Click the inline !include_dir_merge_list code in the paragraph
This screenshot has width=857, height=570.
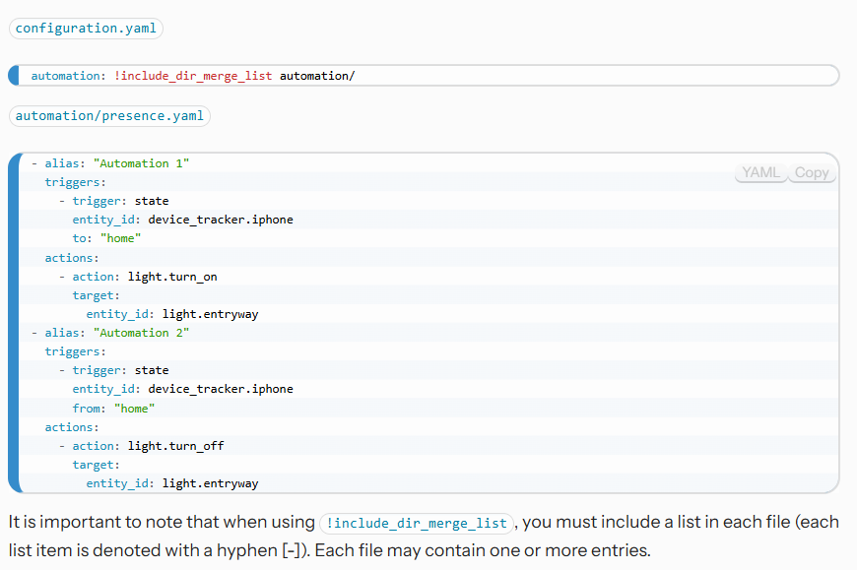pyautogui.click(x=417, y=523)
